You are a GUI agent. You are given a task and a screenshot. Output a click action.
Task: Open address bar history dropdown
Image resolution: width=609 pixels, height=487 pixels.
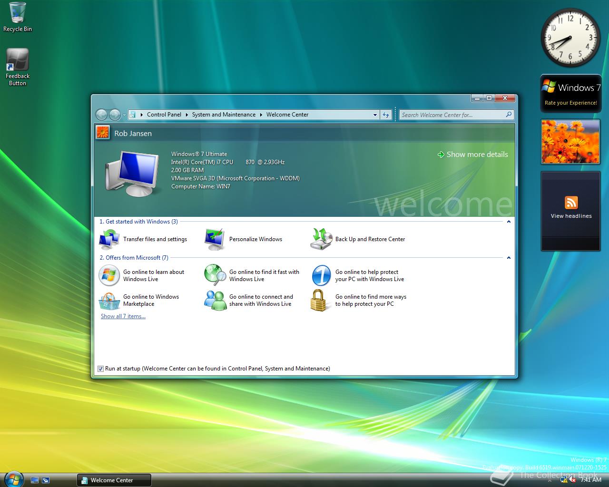375,115
